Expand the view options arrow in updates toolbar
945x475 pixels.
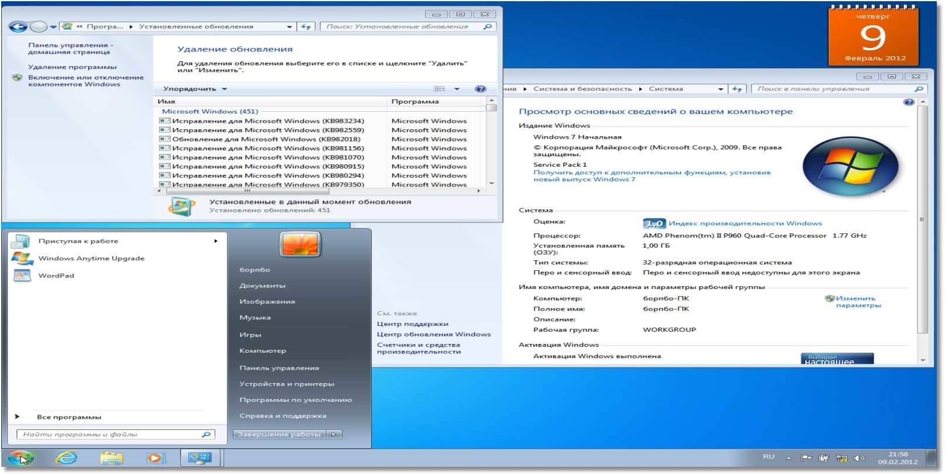click(x=457, y=89)
